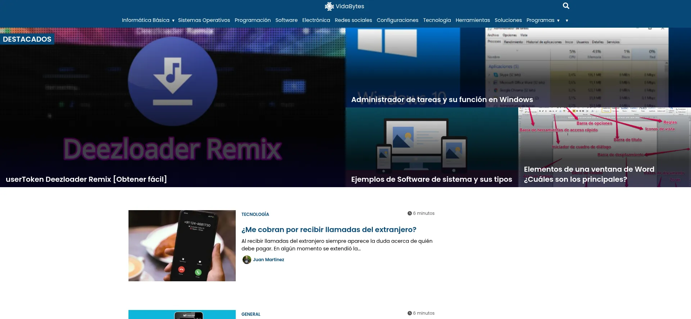The width and height of the screenshot is (691, 319).
Task: Click the DESTACADOS label
Action: pos(27,39)
